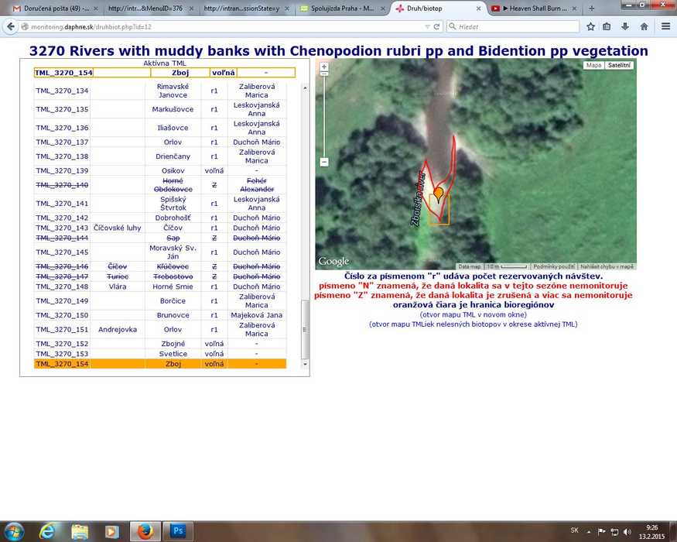Viewport: 677px width, 542px height.
Task: Click the orange map marker pin
Action: tap(438, 194)
